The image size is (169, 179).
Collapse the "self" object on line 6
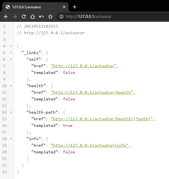pos(11,59)
